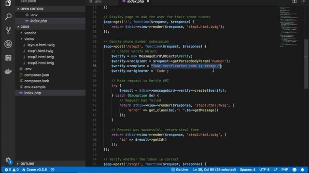Change language mode via PHP

click(x=285, y=170)
